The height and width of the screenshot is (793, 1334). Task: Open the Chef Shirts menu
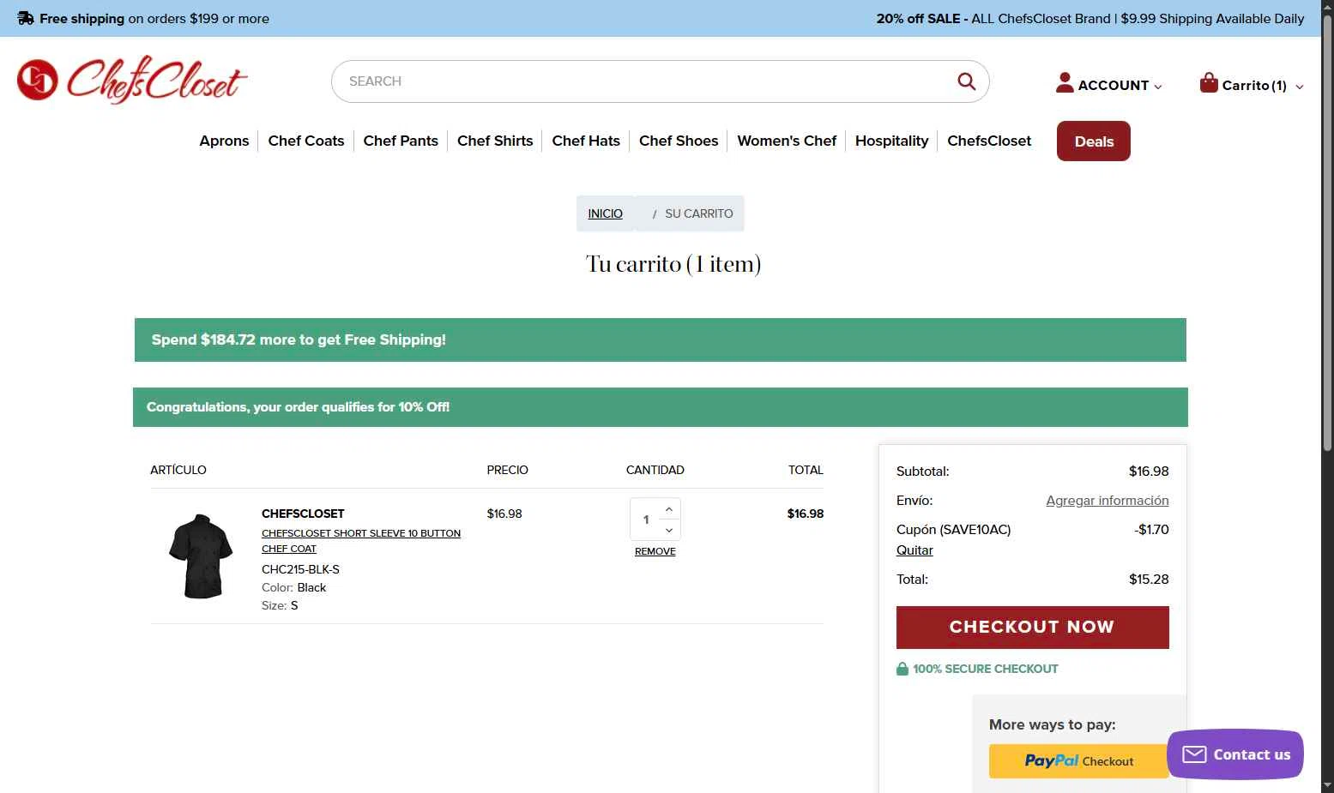tap(495, 141)
